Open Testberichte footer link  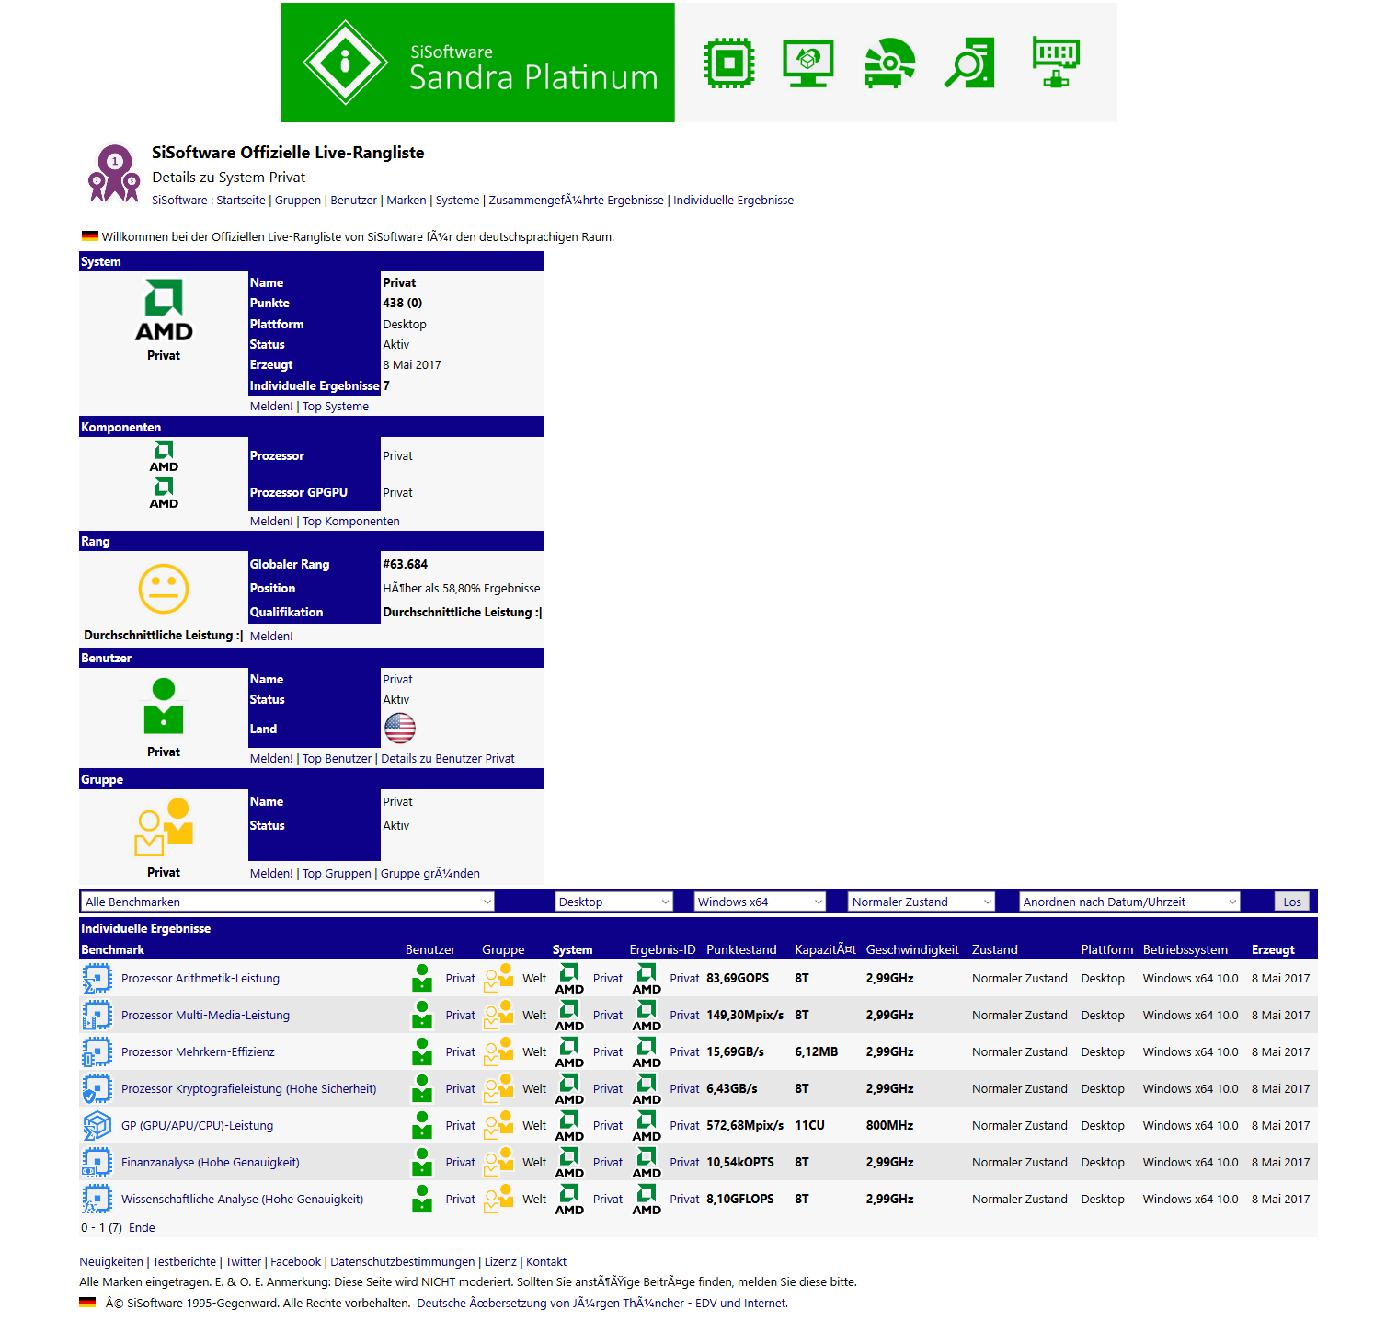point(185,1261)
